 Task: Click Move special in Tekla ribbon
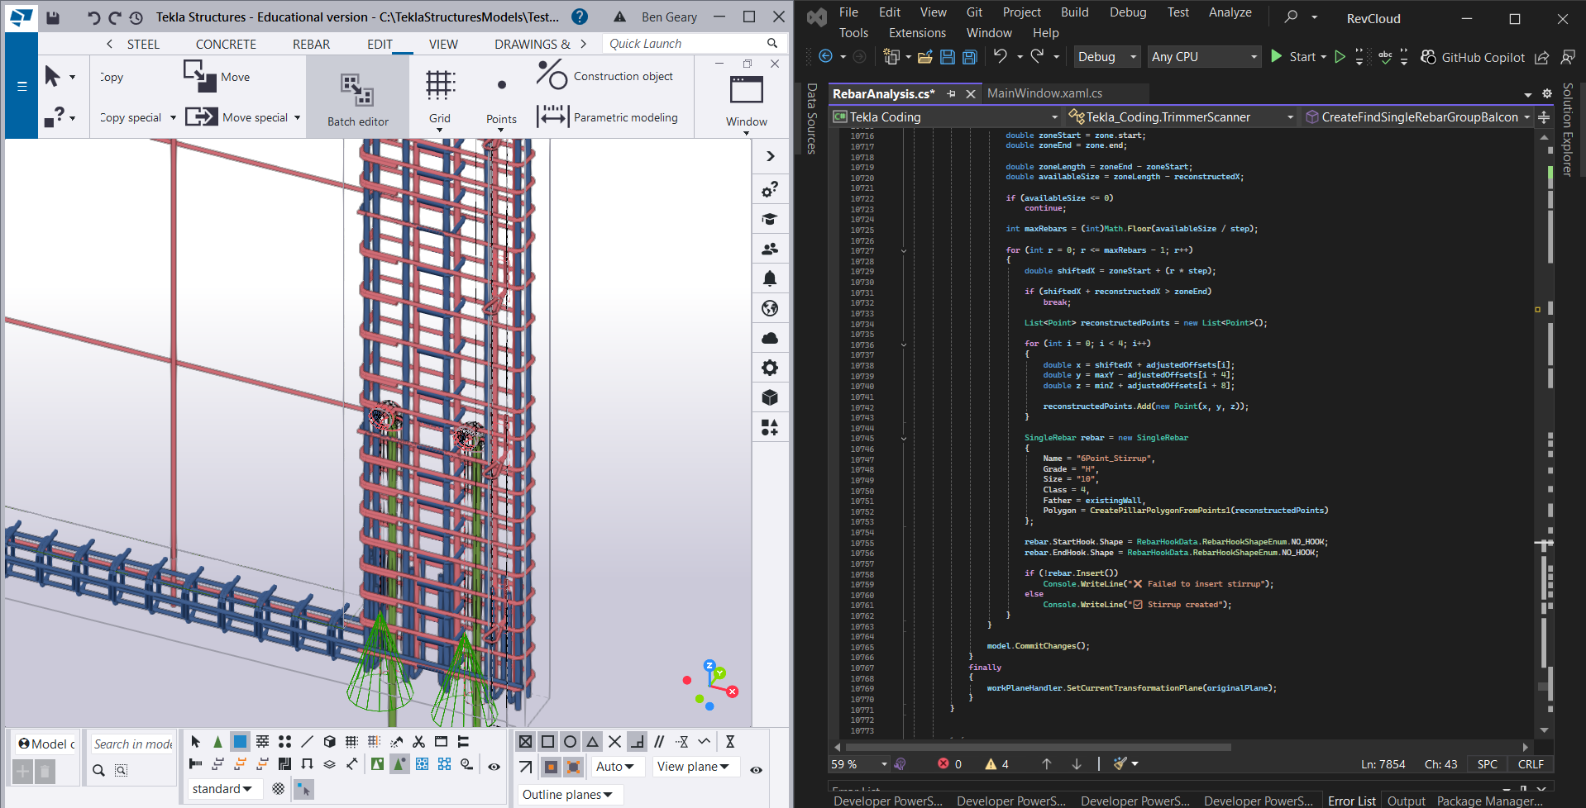[x=243, y=117]
